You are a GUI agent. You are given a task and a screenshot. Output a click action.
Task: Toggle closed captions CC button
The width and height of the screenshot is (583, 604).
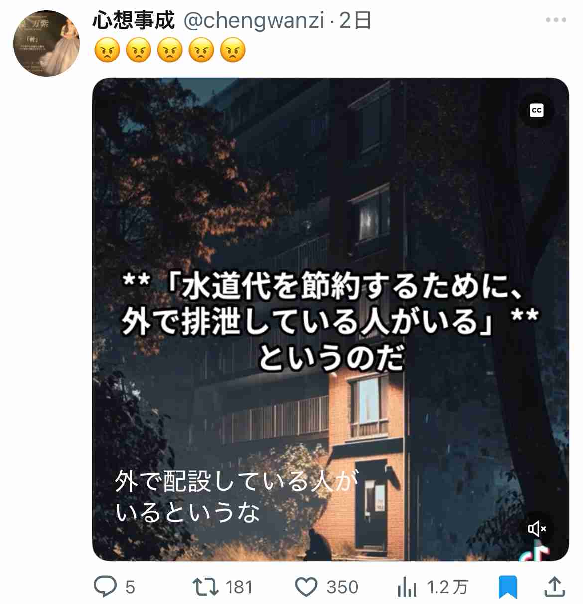(537, 110)
